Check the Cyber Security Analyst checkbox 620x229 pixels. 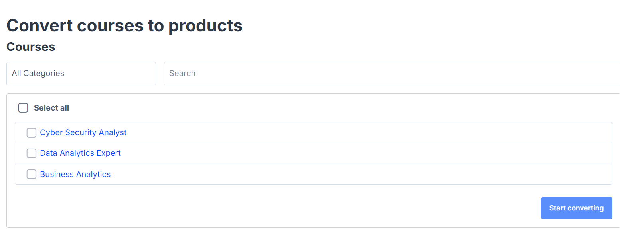pos(32,133)
